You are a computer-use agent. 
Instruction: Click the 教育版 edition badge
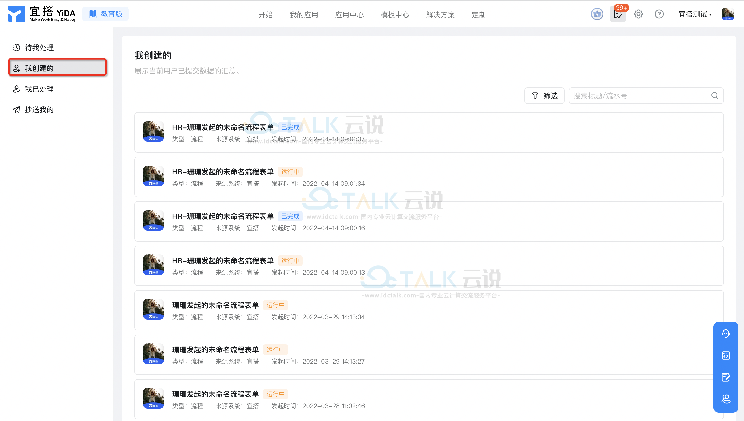click(x=105, y=14)
